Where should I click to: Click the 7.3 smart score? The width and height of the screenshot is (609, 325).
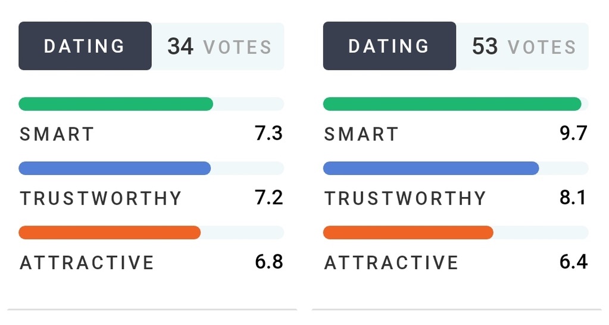(268, 133)
